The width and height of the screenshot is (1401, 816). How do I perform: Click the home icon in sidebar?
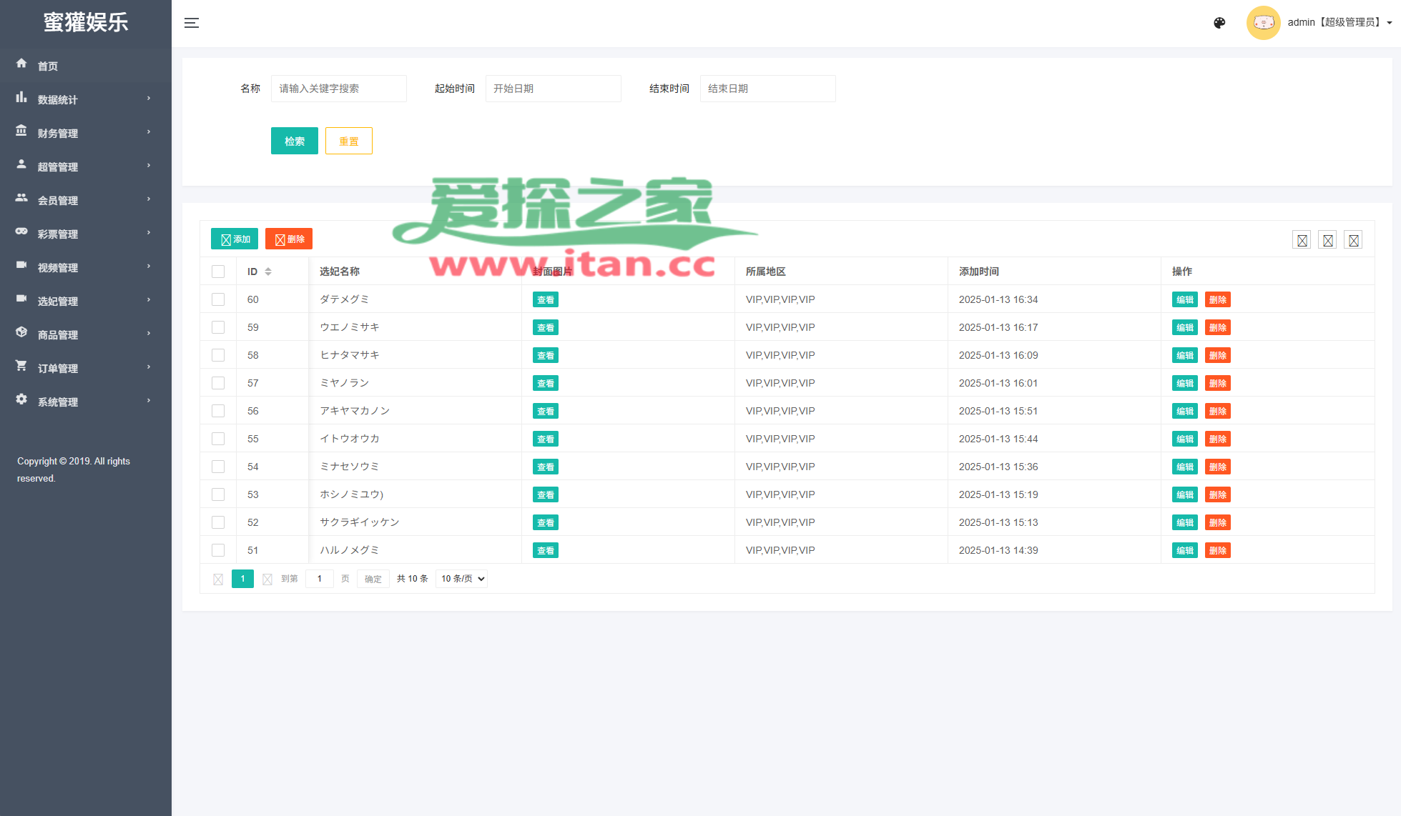pos(21,64)
